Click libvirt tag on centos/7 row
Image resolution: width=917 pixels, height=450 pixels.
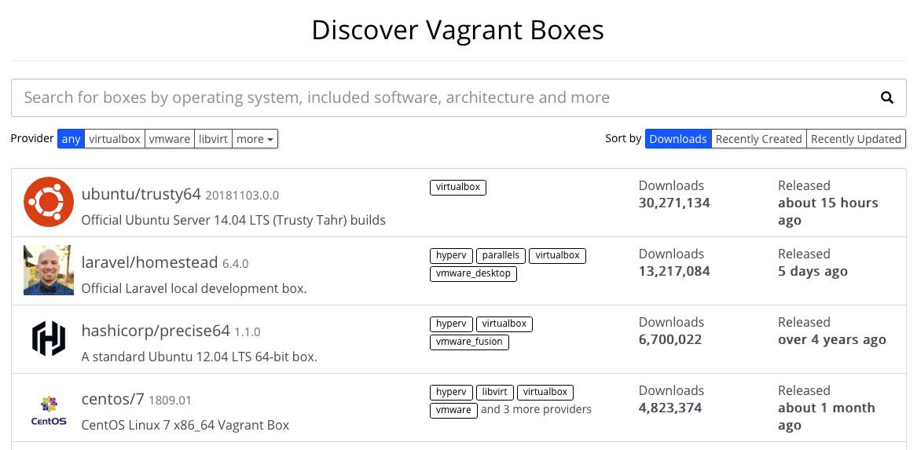point(495,392)
